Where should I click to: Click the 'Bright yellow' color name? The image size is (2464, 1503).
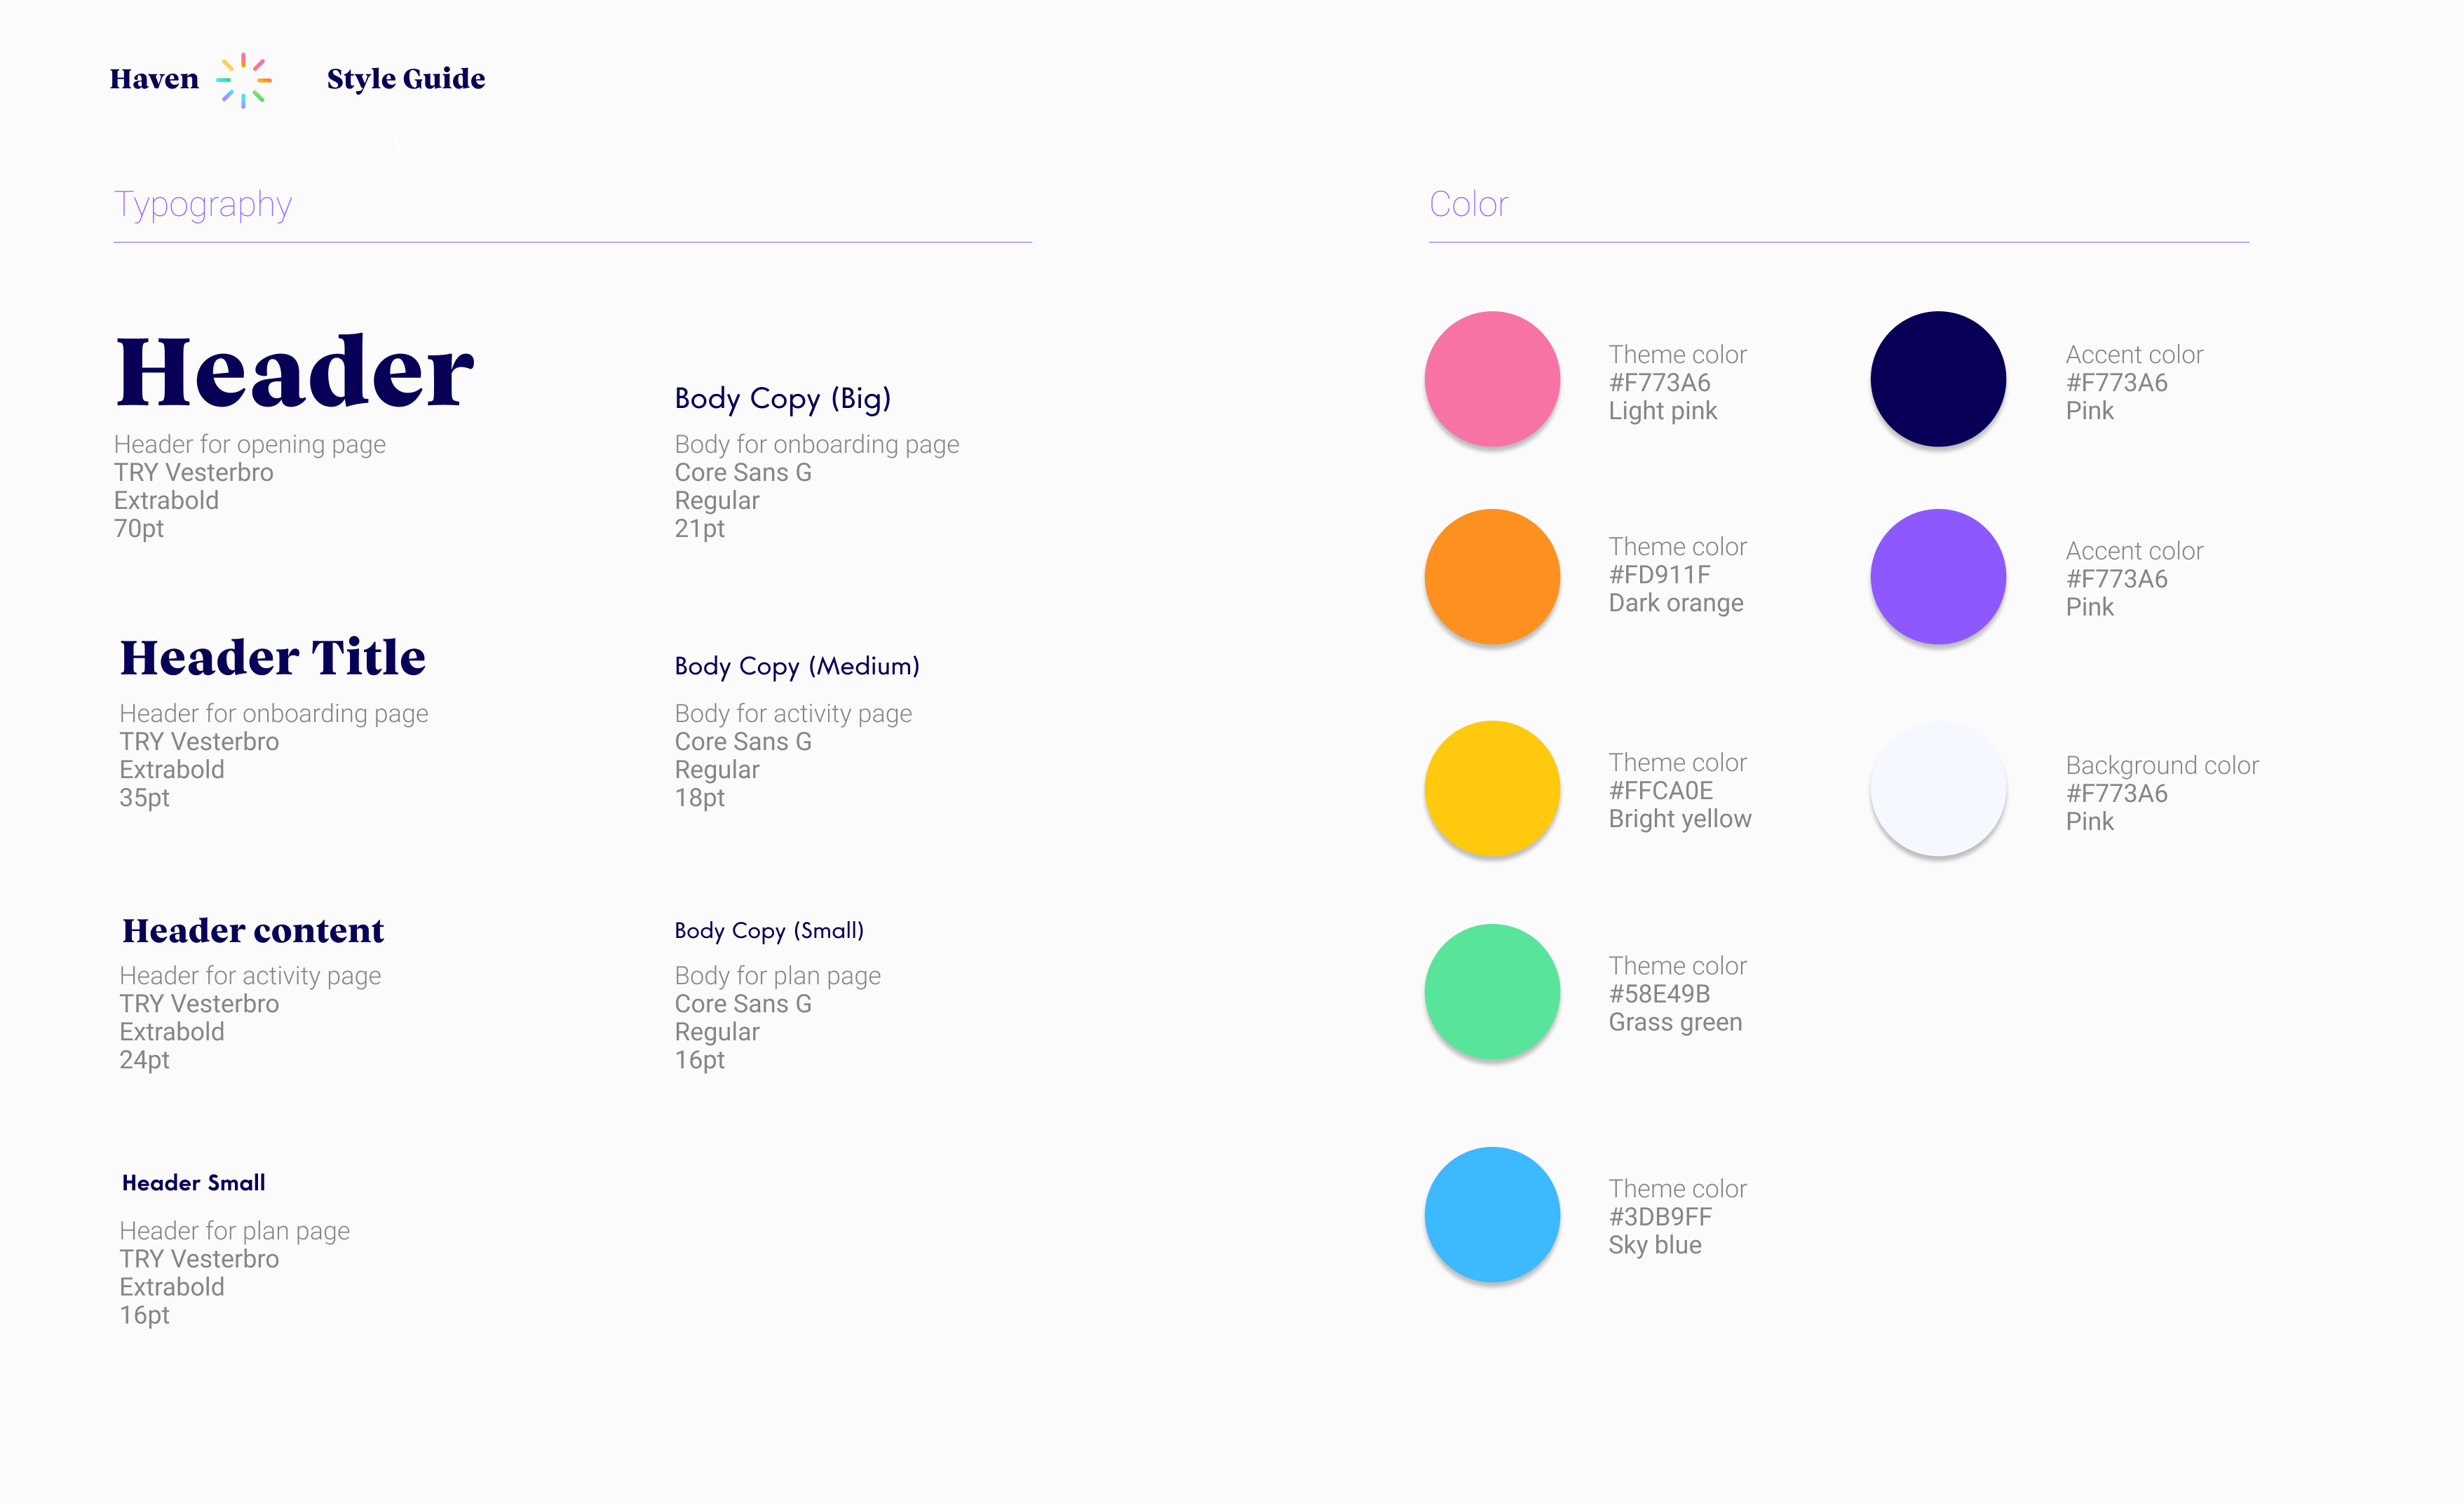1680,819
